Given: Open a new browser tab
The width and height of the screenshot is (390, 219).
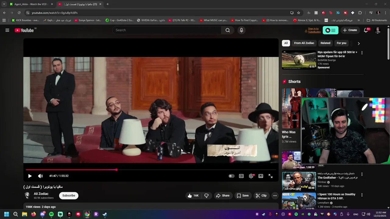Looking at the screenshot, I should (108, 4).
